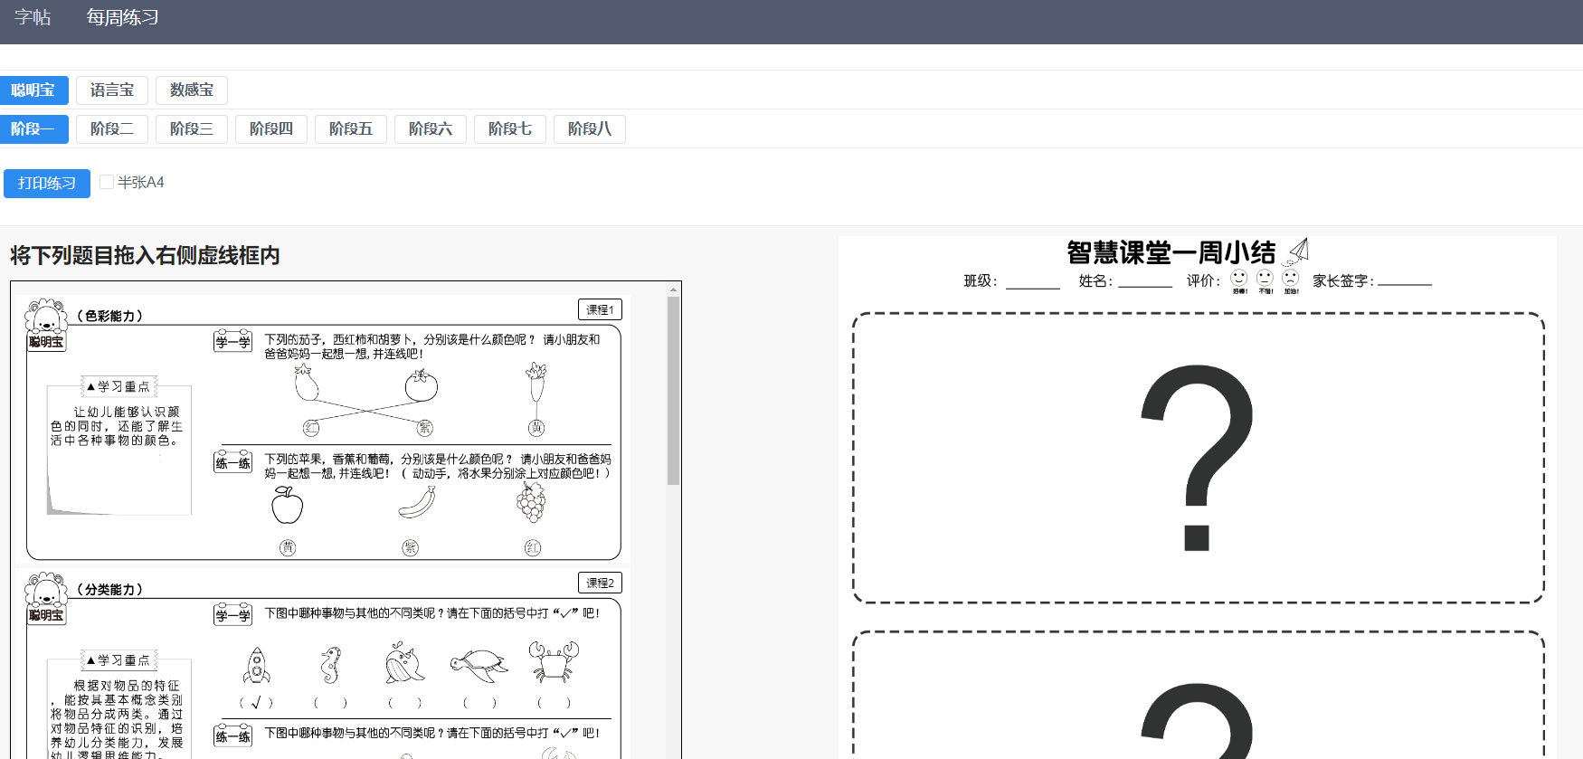
Task: Choose the 阶段八 stage
Action: pyautogui.click(x=590, y=129)
